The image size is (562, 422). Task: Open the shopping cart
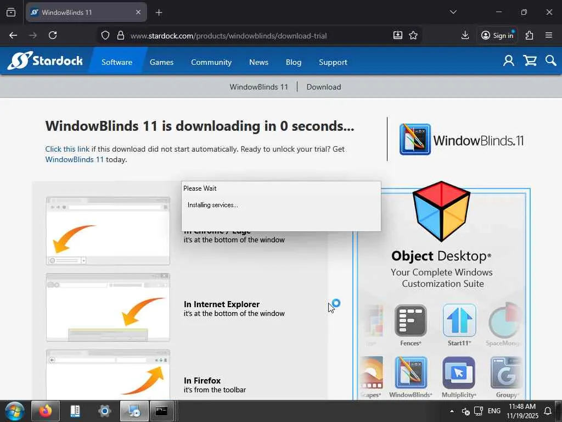530,60
